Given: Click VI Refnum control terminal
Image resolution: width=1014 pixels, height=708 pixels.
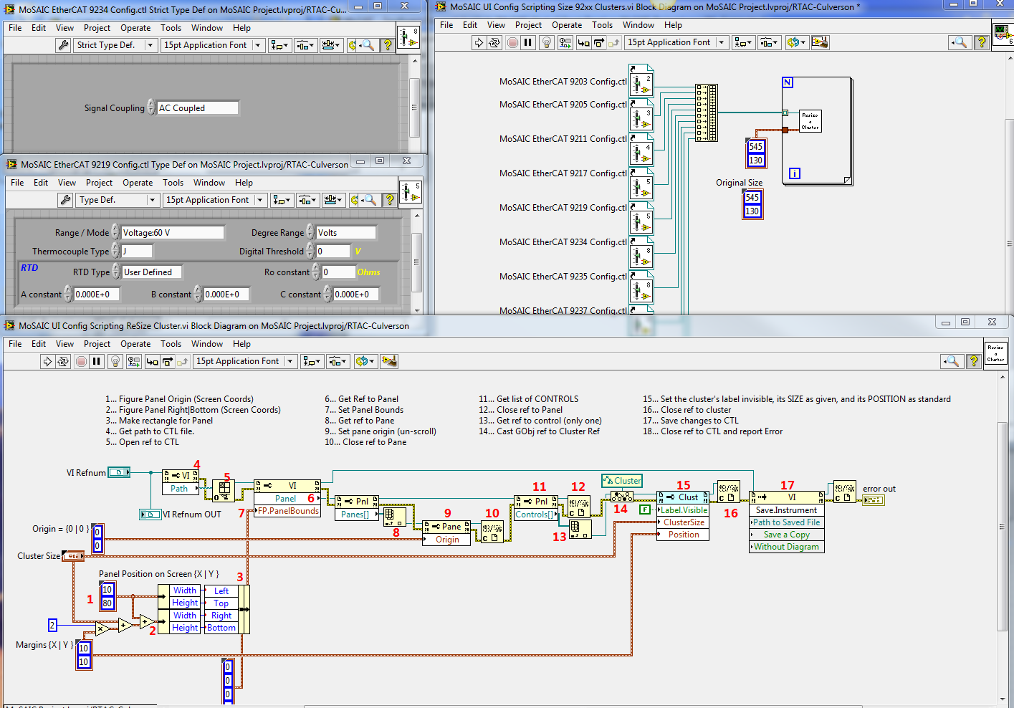Looking at the screenshot, I should (119, 472).
